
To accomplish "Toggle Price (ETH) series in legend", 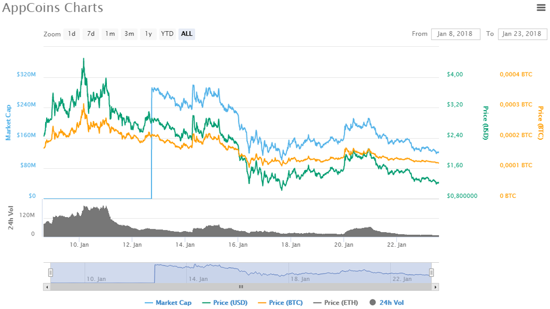I will pyautogui.click(x=336, y=303).
